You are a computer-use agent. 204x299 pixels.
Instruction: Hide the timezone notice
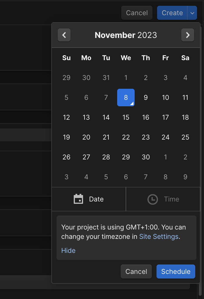(x=68, y=251)
